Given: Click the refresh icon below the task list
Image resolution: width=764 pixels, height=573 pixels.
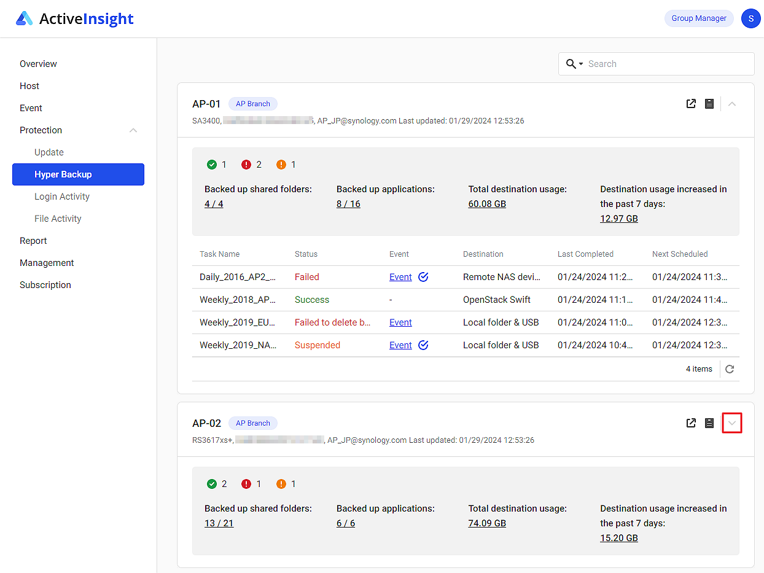Looking at the screenshot, I should pyautogui.click(x=730, y=368).
